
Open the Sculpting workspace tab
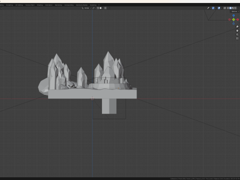tap(9, 5)
